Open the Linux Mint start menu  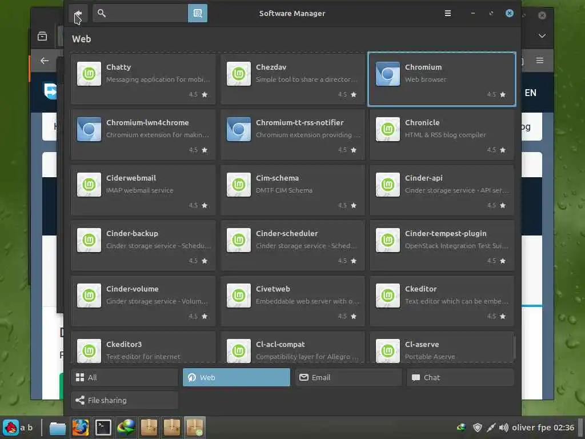tap(11, 428)
